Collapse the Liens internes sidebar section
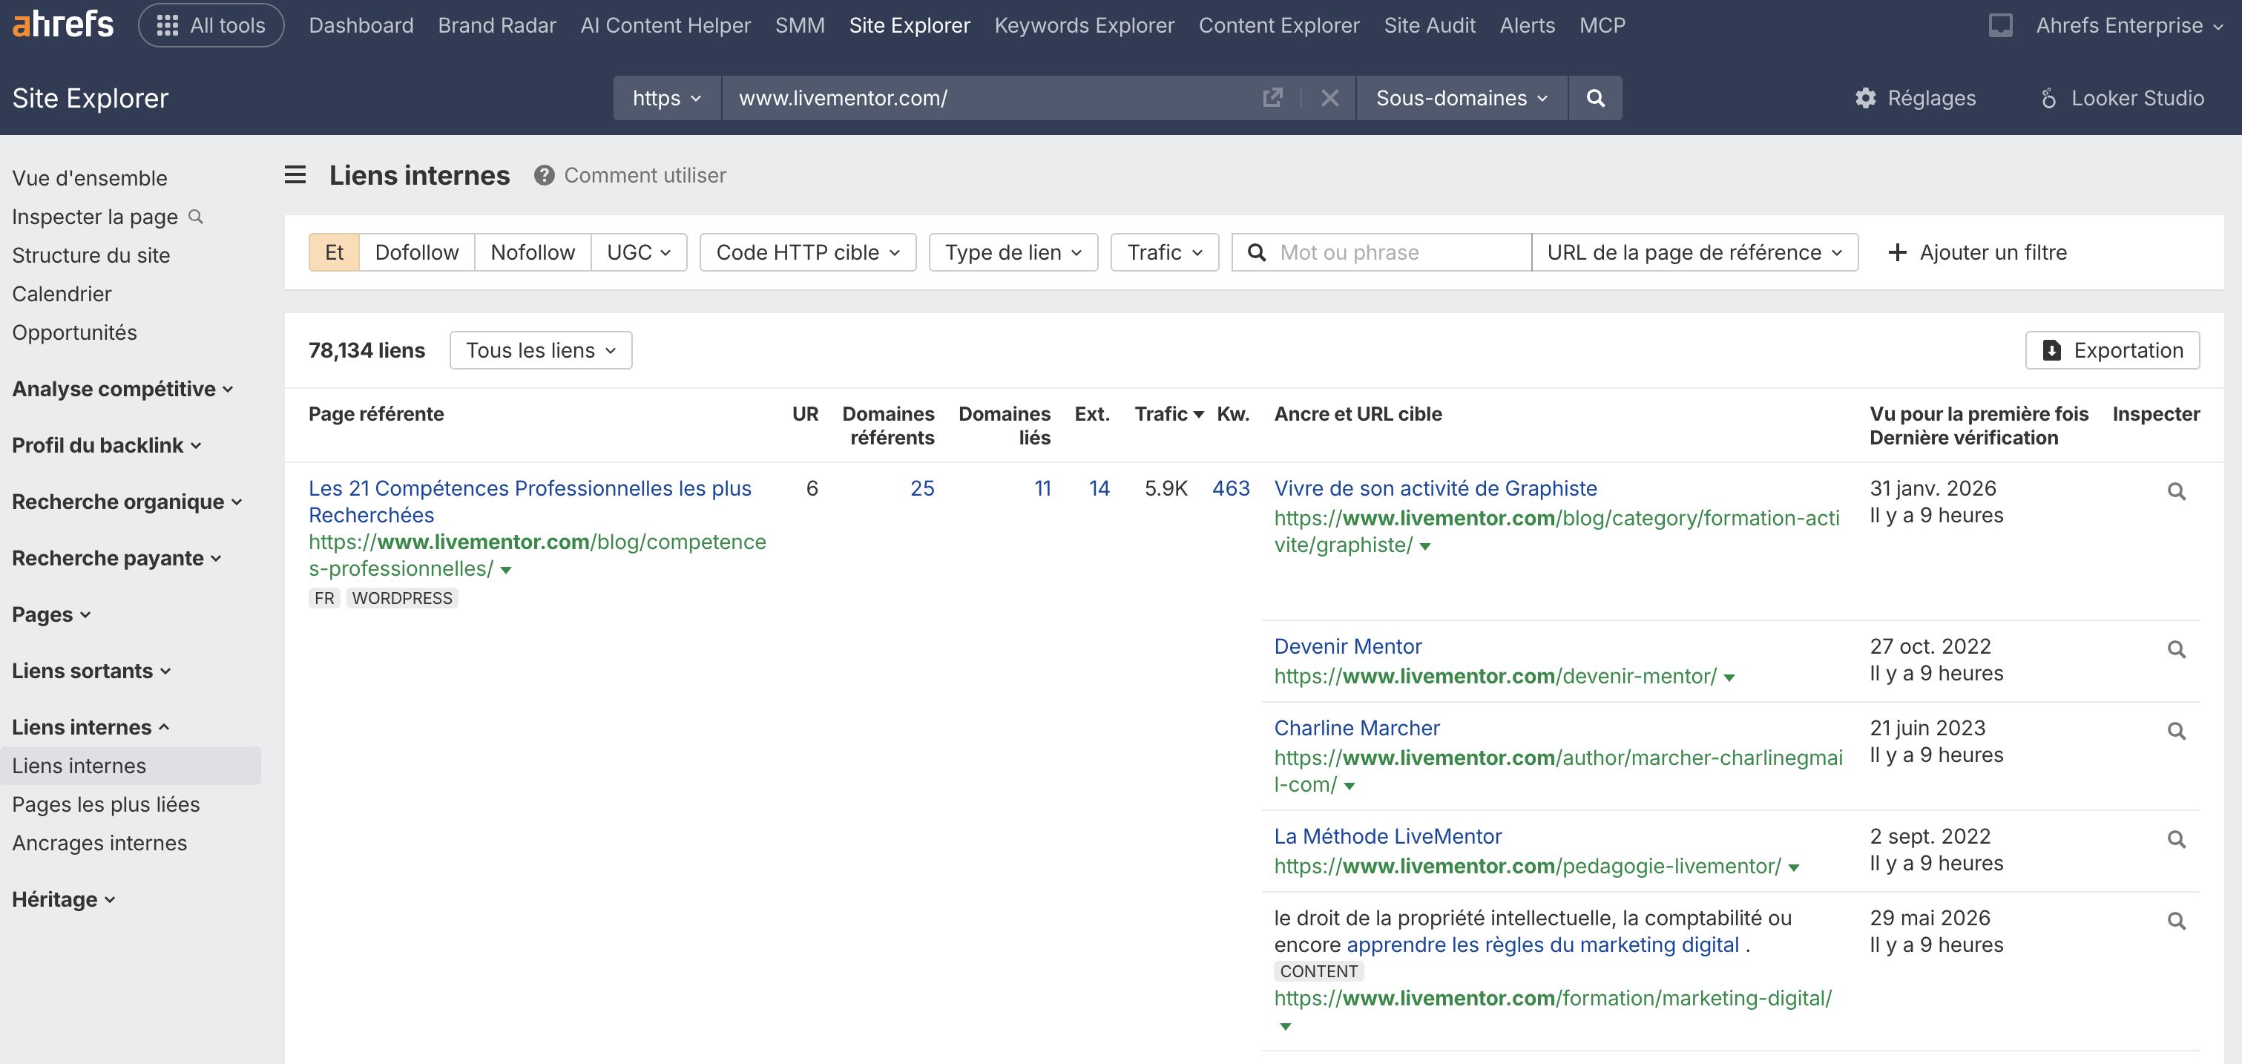This screenshot has height=1064, width=2242. [91, 727]
